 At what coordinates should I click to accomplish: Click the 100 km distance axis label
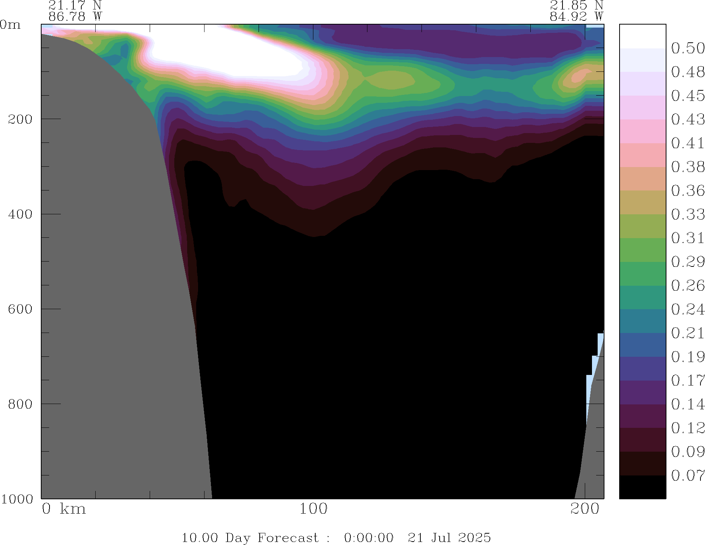pyautogui.click(x=313, y=509)
